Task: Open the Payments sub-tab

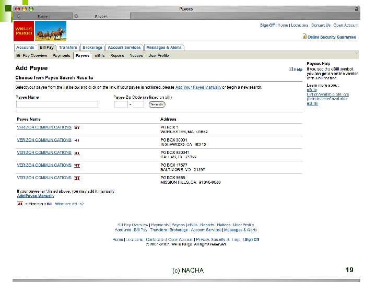Action: [61, 55]
